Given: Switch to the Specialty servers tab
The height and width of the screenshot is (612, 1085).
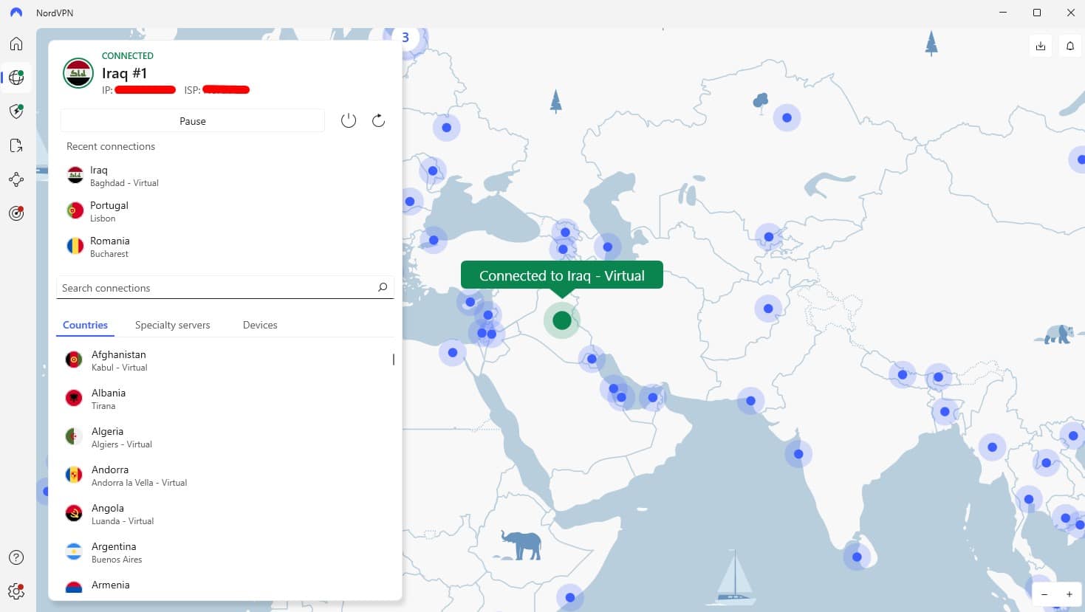Looking at the screenshot, I should pos(172,325).
